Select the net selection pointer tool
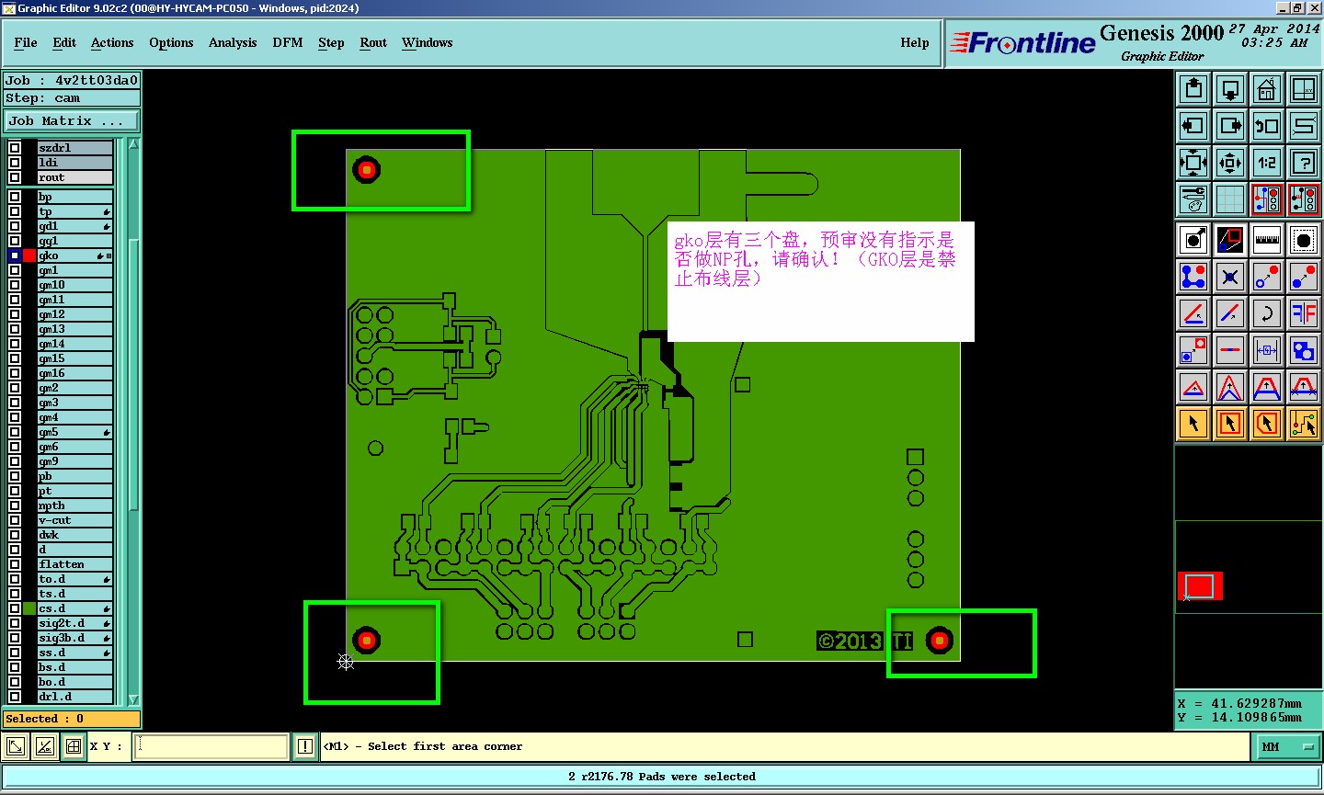The height and width of the screenshot is (795, 1324). (x=1304, y=424)
